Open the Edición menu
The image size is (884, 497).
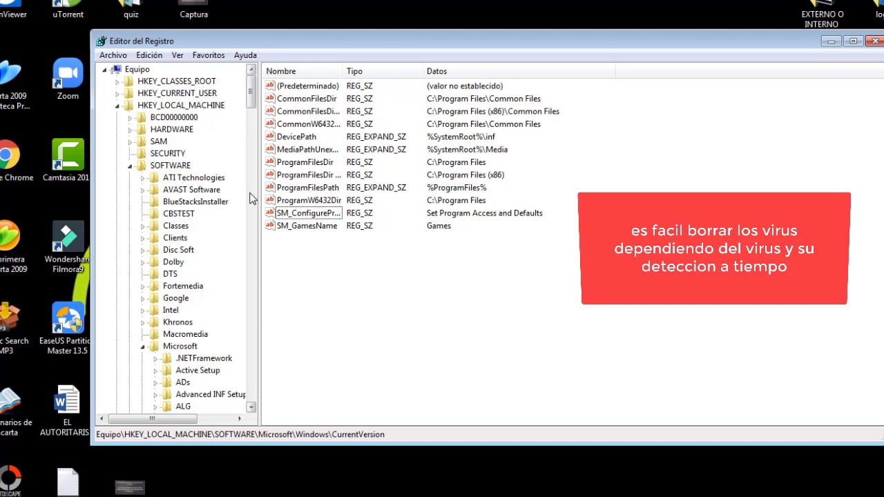pyautogui.click(x=149, y=55)
